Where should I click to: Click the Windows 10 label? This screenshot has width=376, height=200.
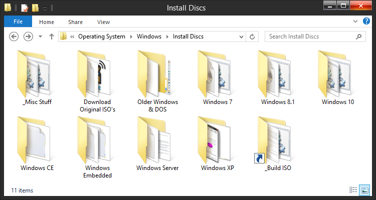coord(337,101)
